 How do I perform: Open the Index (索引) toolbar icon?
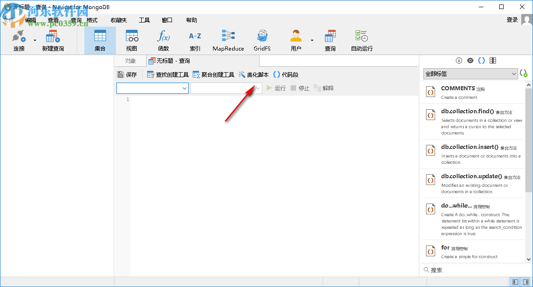195,41
